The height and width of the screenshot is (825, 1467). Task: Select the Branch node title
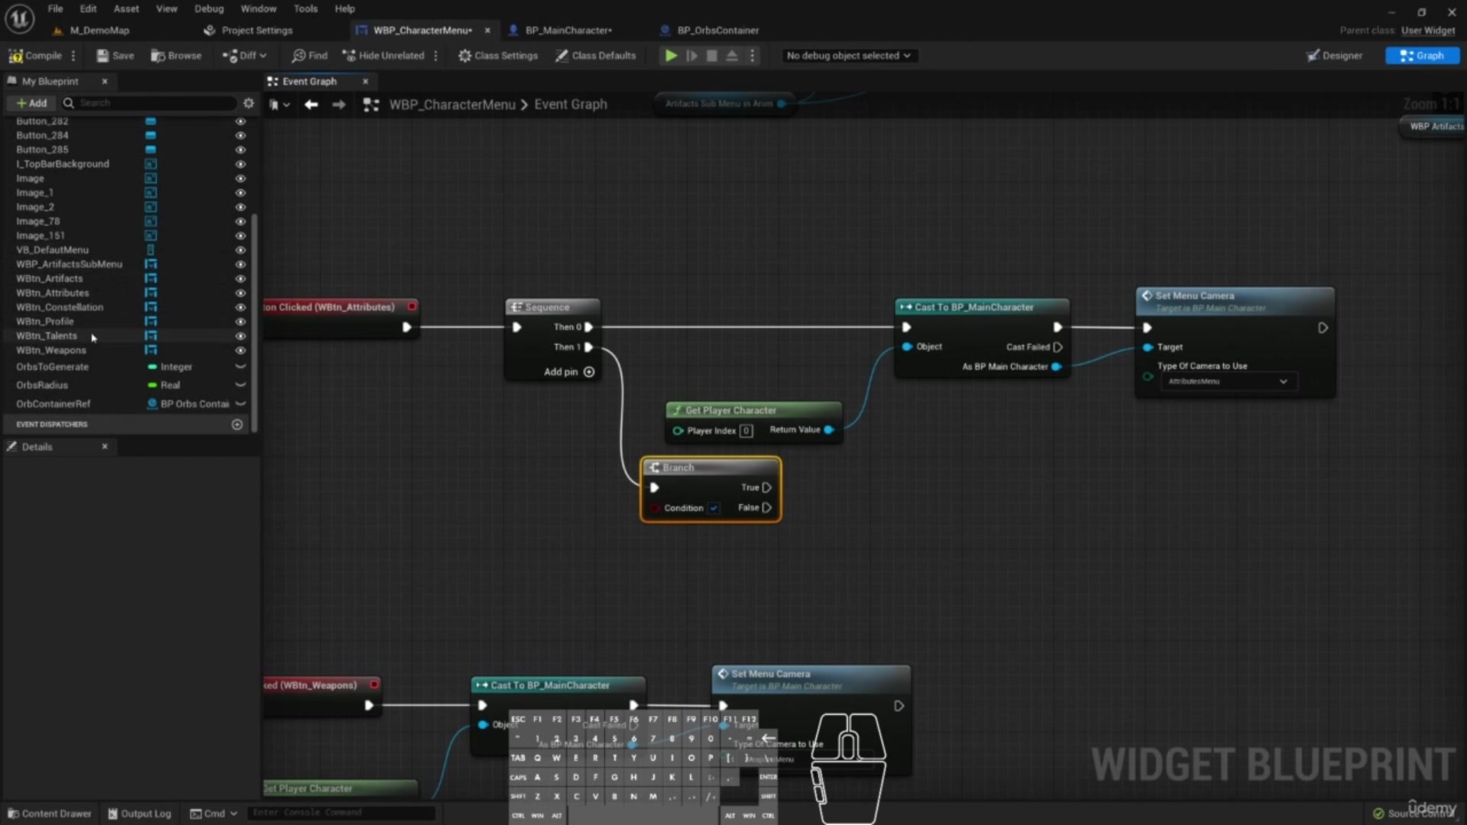pos(678,467)
